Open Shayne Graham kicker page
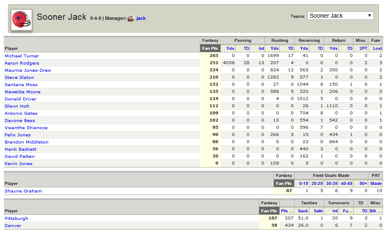 tap(23, 191)
